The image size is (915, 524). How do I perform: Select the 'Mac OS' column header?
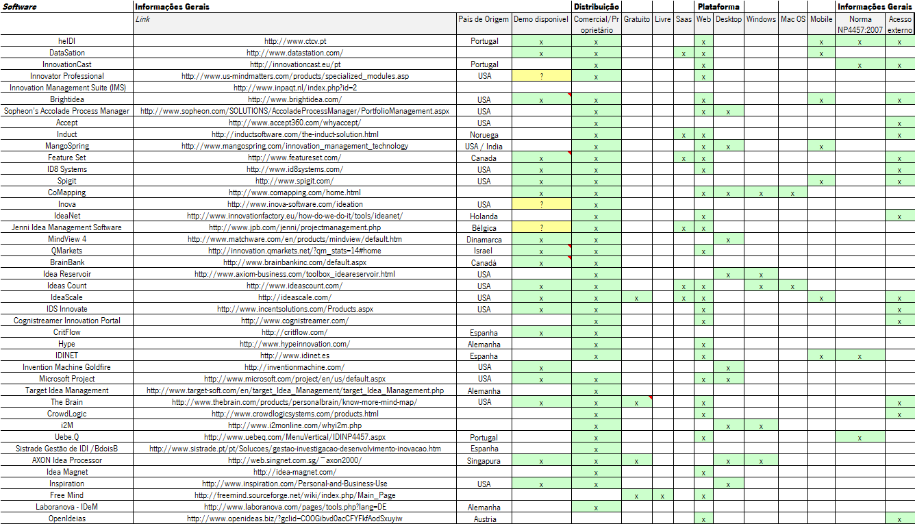793,24
